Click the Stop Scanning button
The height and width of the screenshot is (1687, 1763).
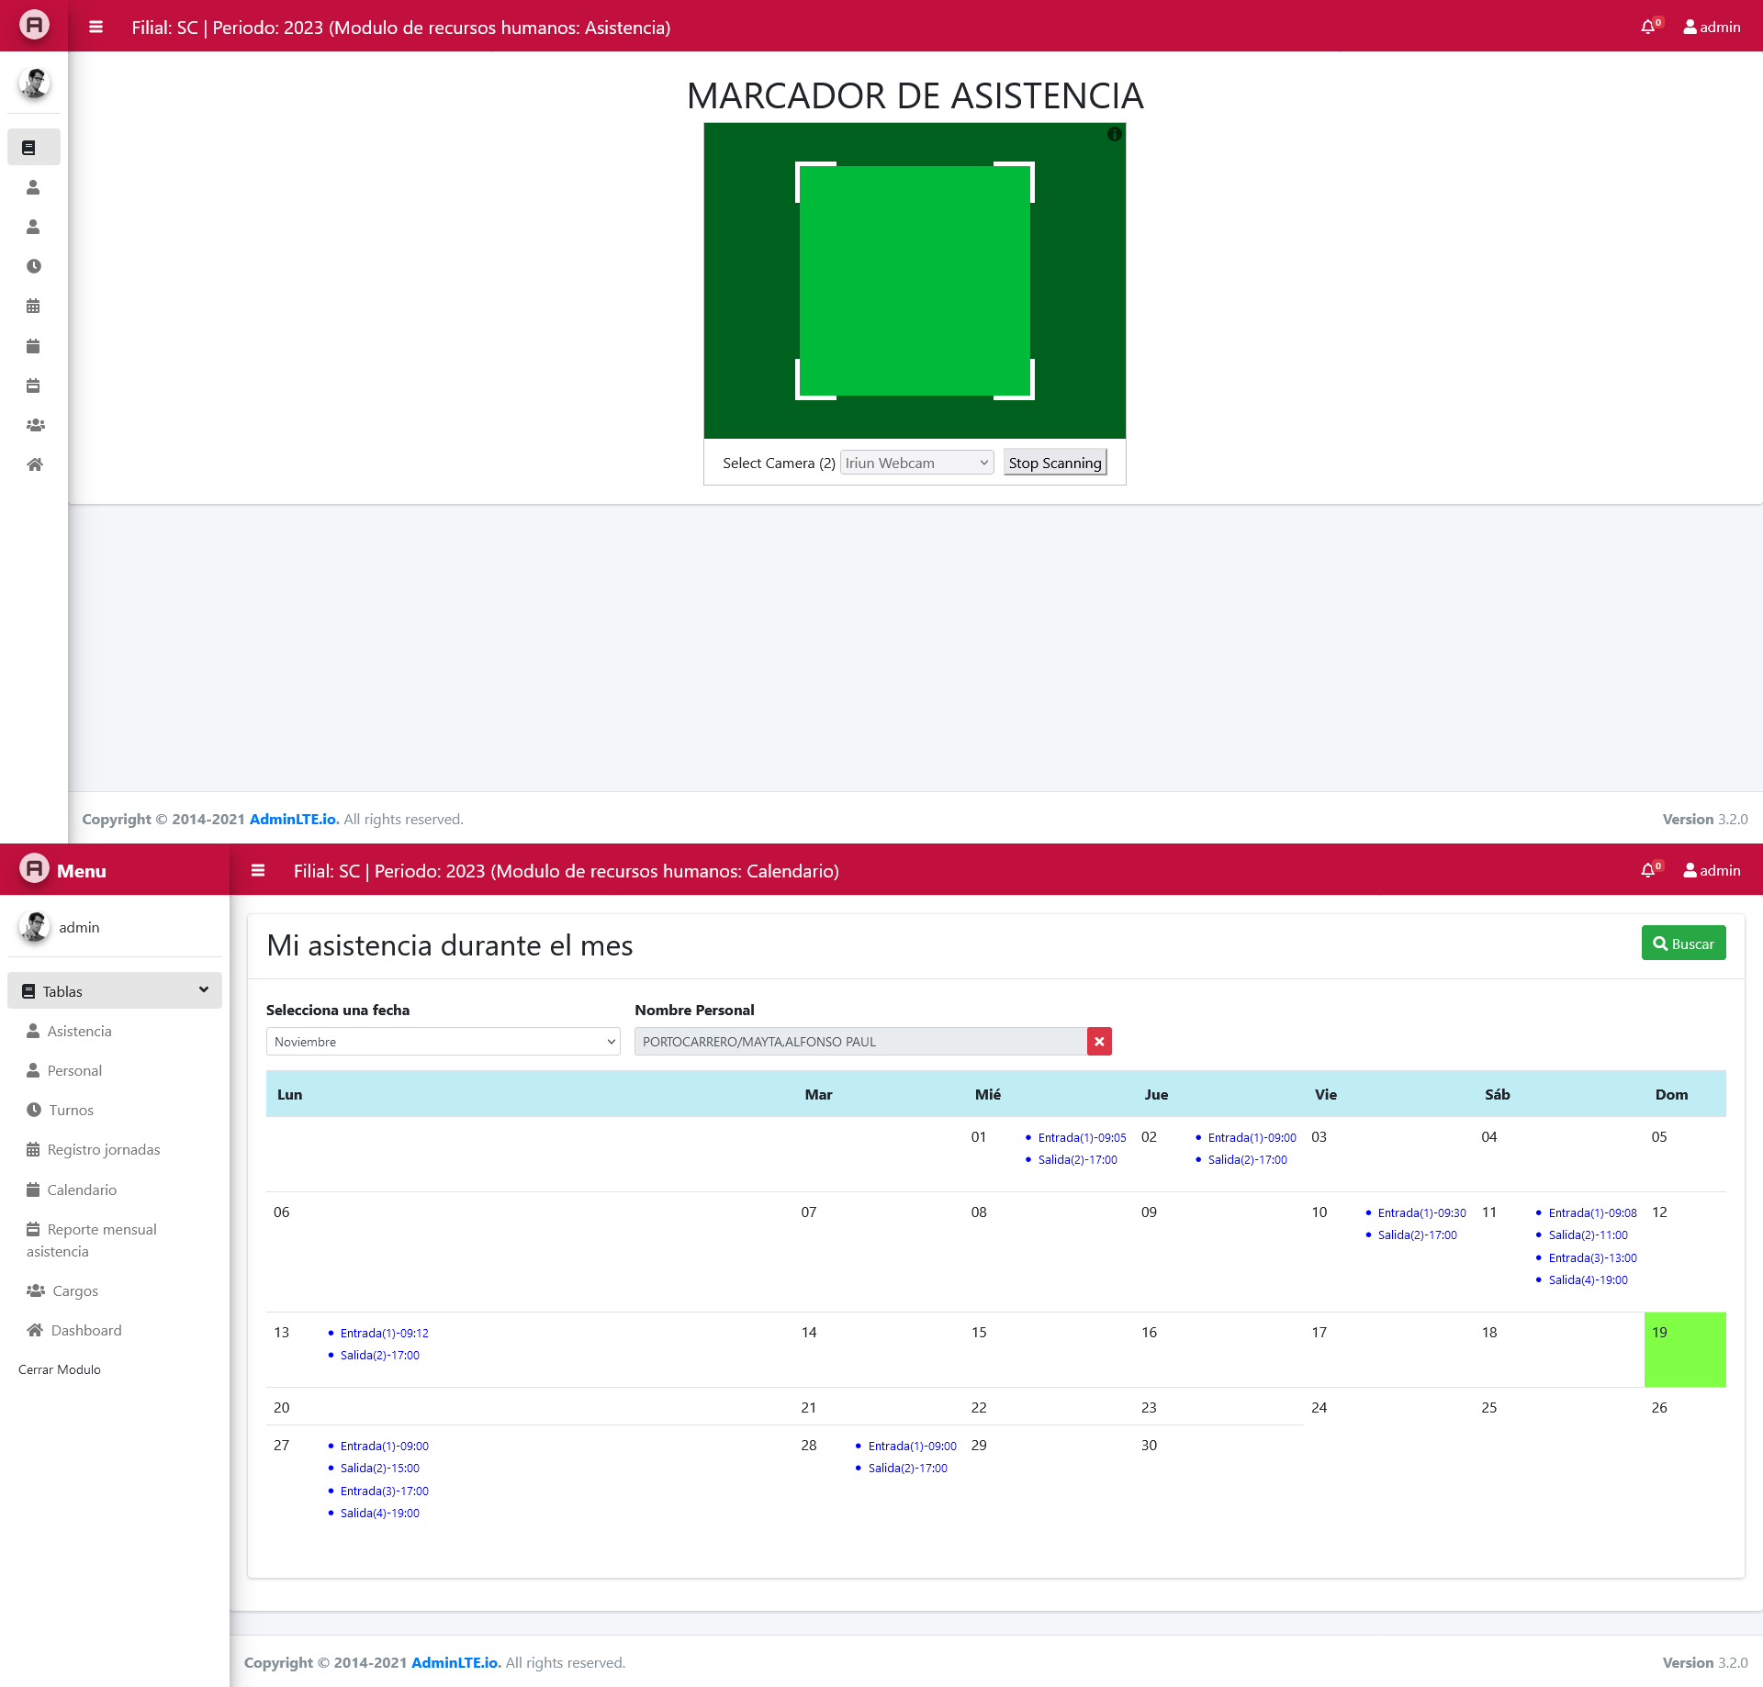[x=1054, y=463]
